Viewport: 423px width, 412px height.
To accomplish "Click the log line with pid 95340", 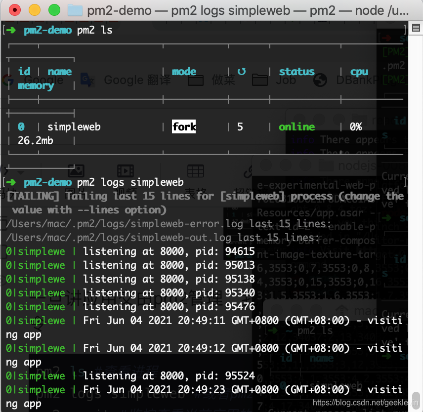I will click(130, 293).
